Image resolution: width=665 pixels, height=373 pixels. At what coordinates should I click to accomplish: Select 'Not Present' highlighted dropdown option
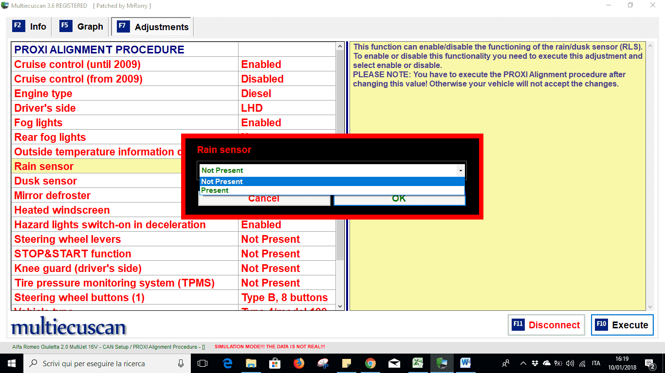222,182
